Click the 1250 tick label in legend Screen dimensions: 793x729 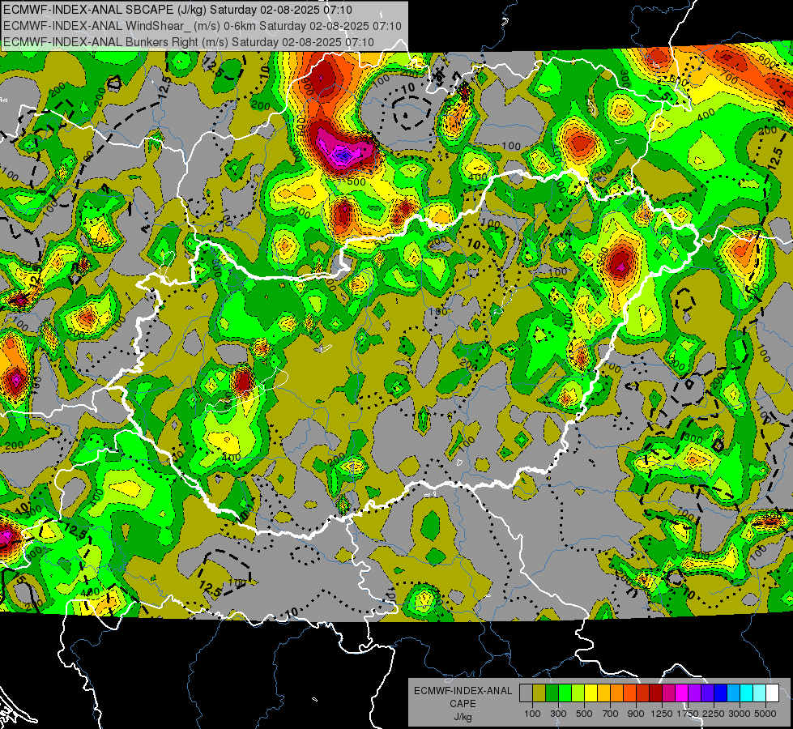[662, 714]
